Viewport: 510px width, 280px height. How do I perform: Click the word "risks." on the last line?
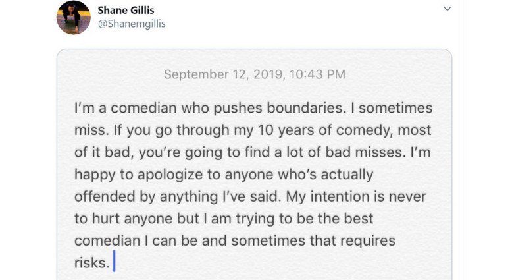pyautogui.click(x=91, y=263)
